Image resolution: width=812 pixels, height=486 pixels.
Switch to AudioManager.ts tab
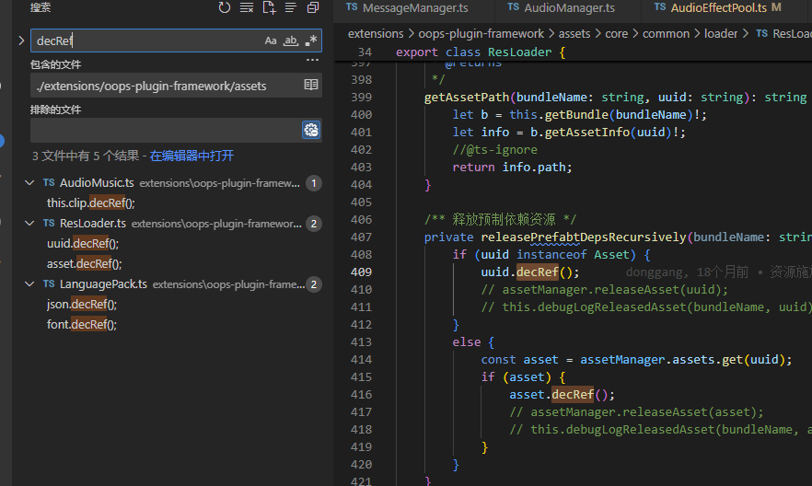tap(568, 8)
